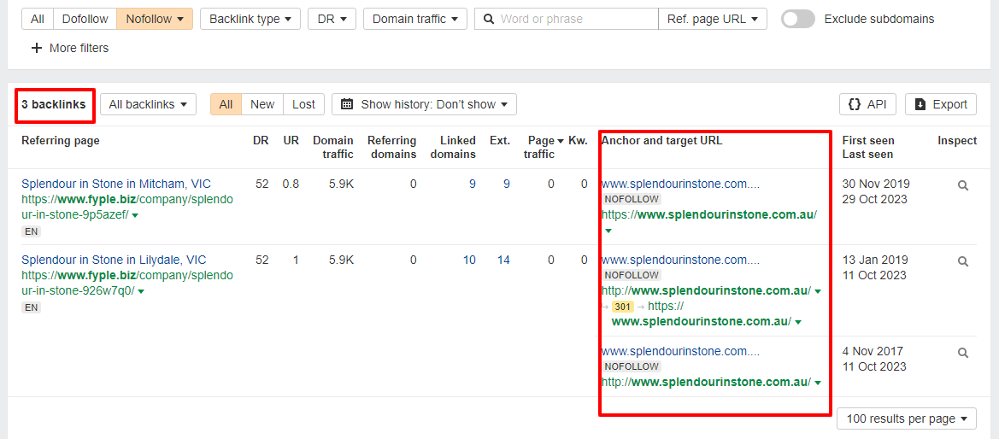
Task: Focus the Word or phrase search field
Action: coord(567,19)
